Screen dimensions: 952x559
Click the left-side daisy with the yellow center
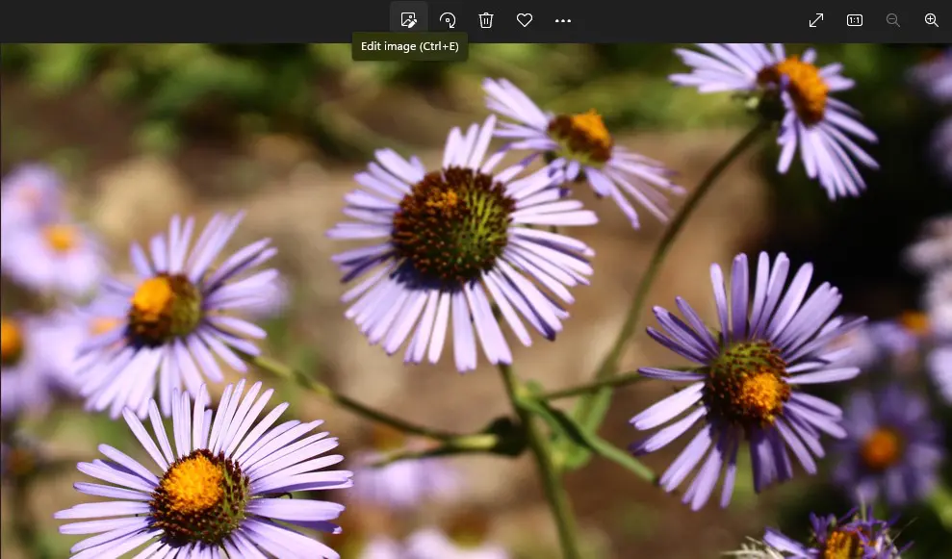coord(164,308)
